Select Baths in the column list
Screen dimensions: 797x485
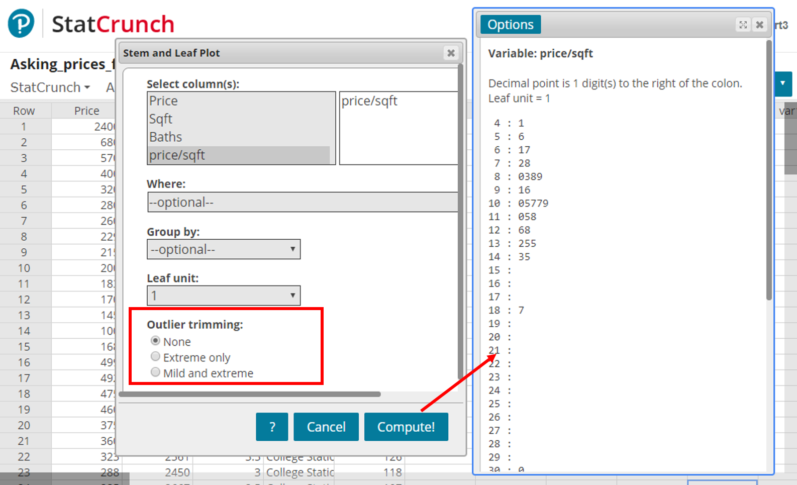click(166, 137)
